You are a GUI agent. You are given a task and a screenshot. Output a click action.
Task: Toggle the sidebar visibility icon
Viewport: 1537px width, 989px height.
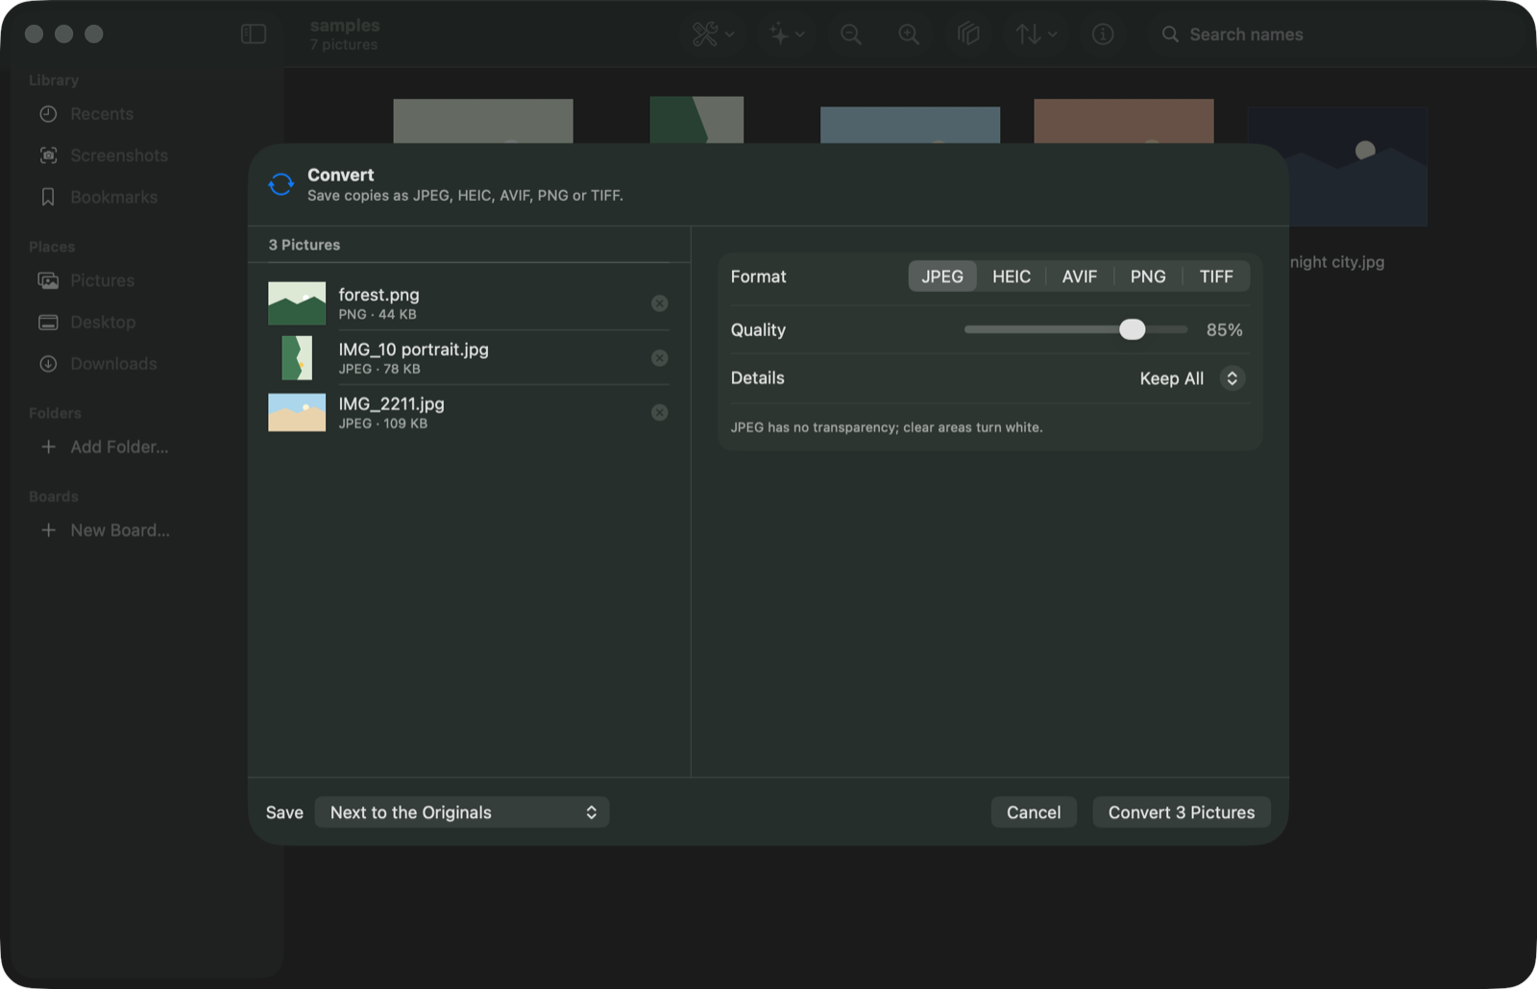[x=254, y=35]
